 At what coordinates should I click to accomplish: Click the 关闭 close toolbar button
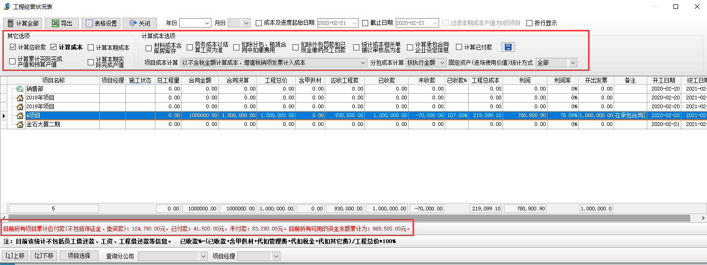pos(139,23)
